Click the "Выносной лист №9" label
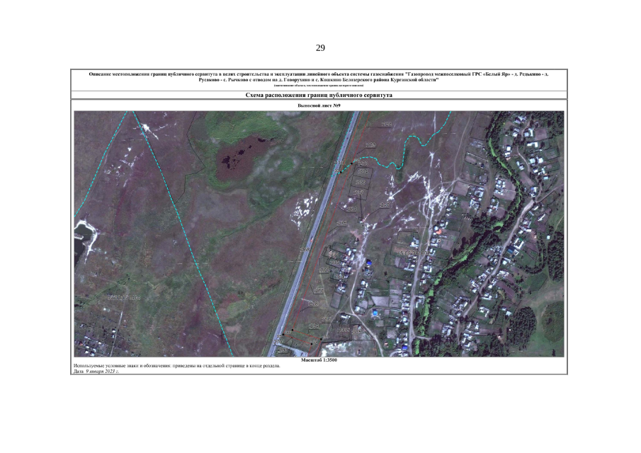 pos(319,105)
